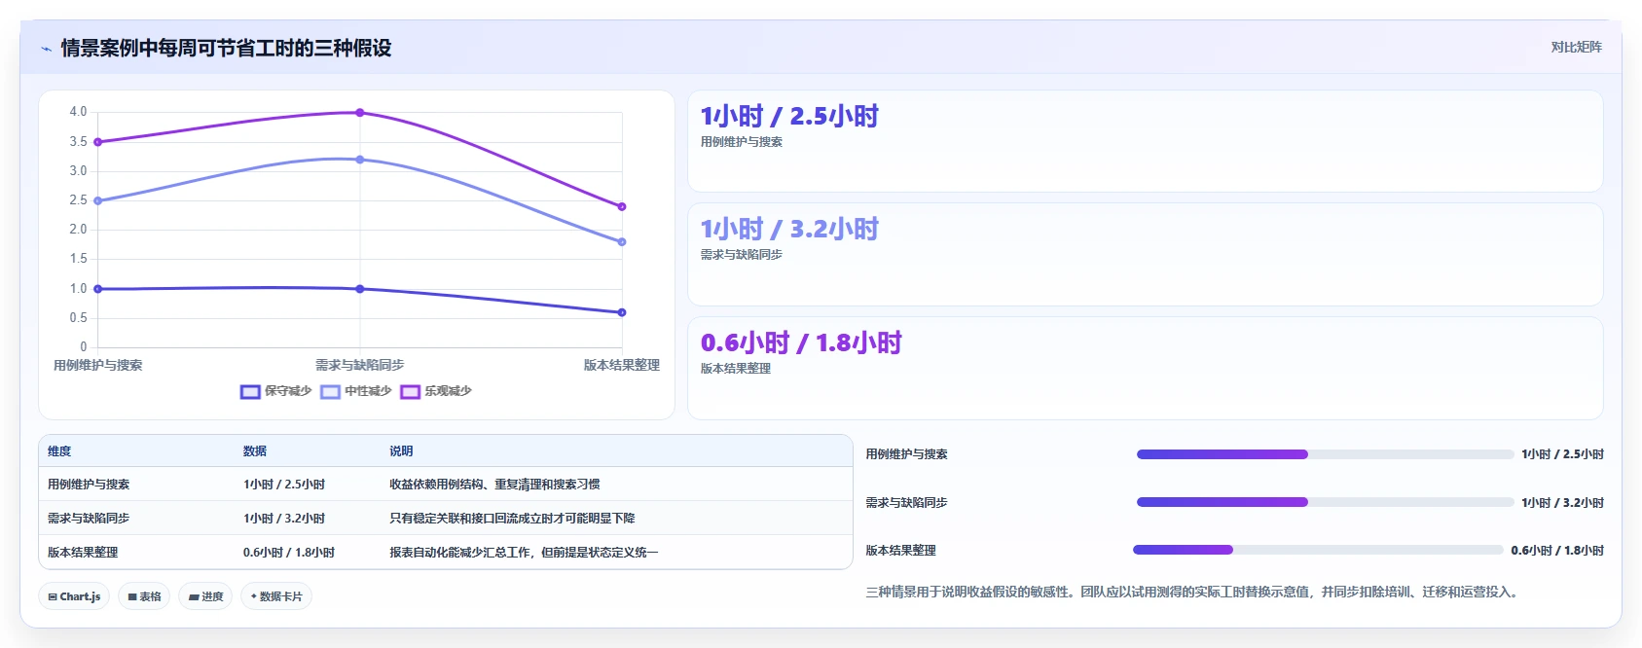Screen dimensions: 1642x648
Task: Click the title 情景案例中每周可节省工时的三种假设
Action: pyautogui.click(x=226, y=49)
